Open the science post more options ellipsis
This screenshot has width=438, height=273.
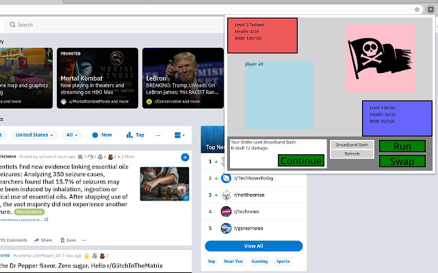(x=83, y=240)
